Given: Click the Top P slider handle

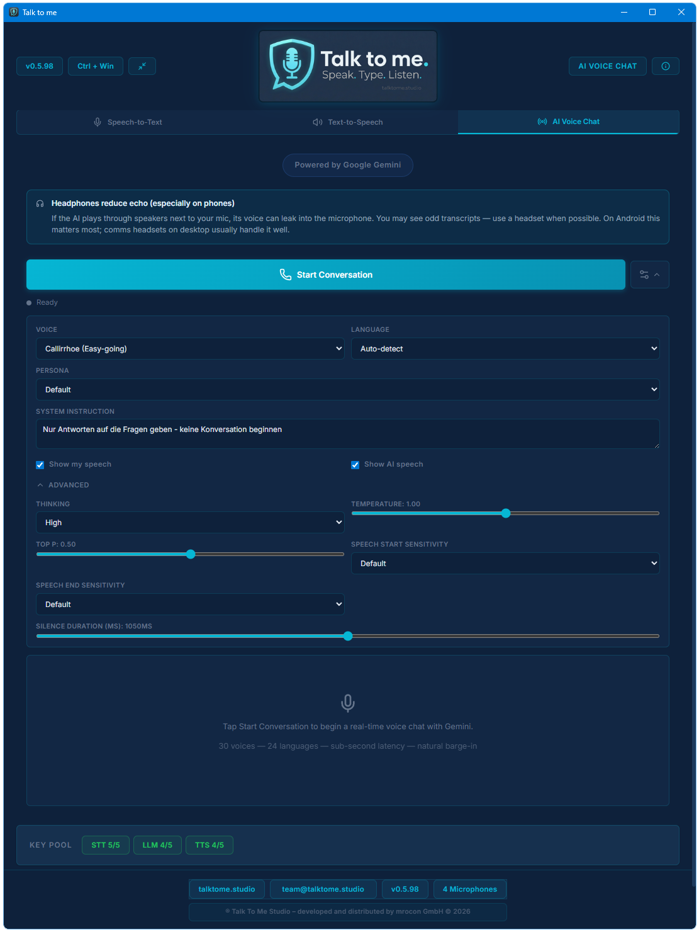Looking at the screenshot, I should (x=191, y=554).
